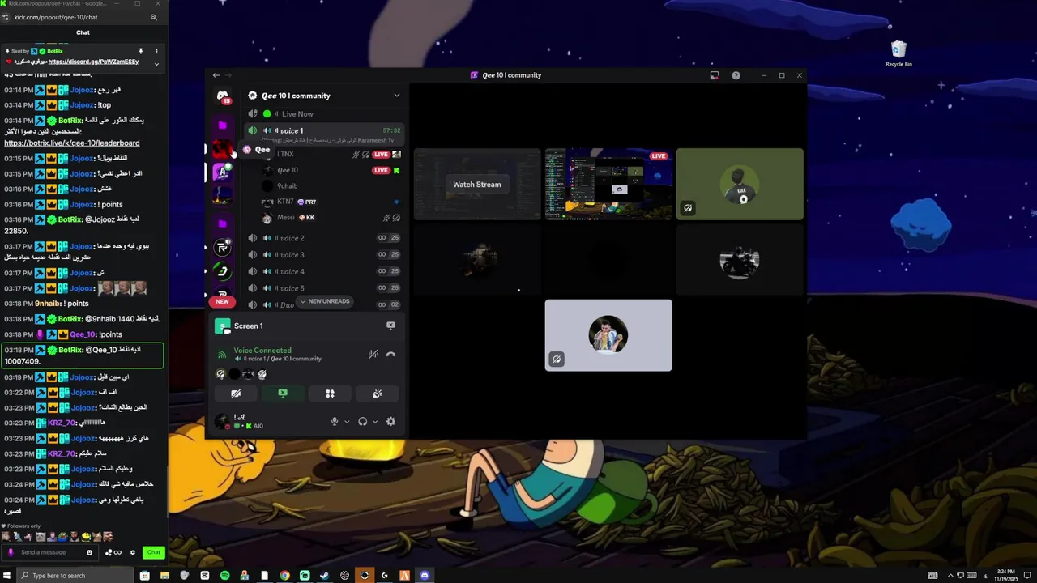Open emoji picker in Kick chat input
Viewport: 1037px width, 583px height.
tap(89, 552)
